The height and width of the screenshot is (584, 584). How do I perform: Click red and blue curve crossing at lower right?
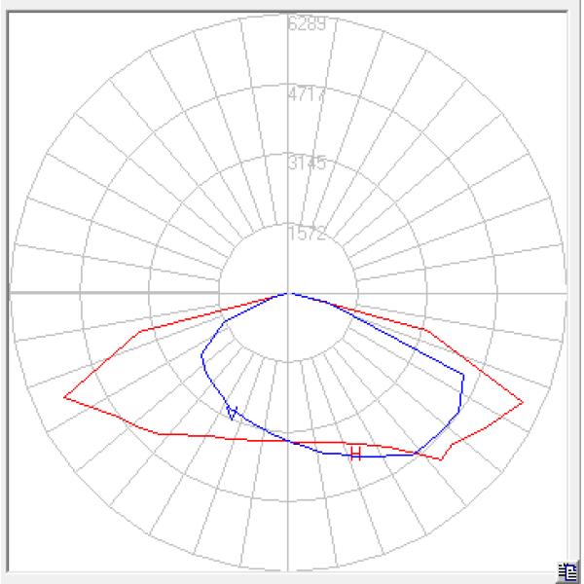coord(419,452)
